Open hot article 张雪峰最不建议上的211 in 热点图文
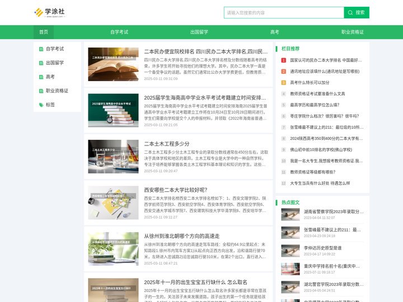The image size is (403, 302). 332,230
